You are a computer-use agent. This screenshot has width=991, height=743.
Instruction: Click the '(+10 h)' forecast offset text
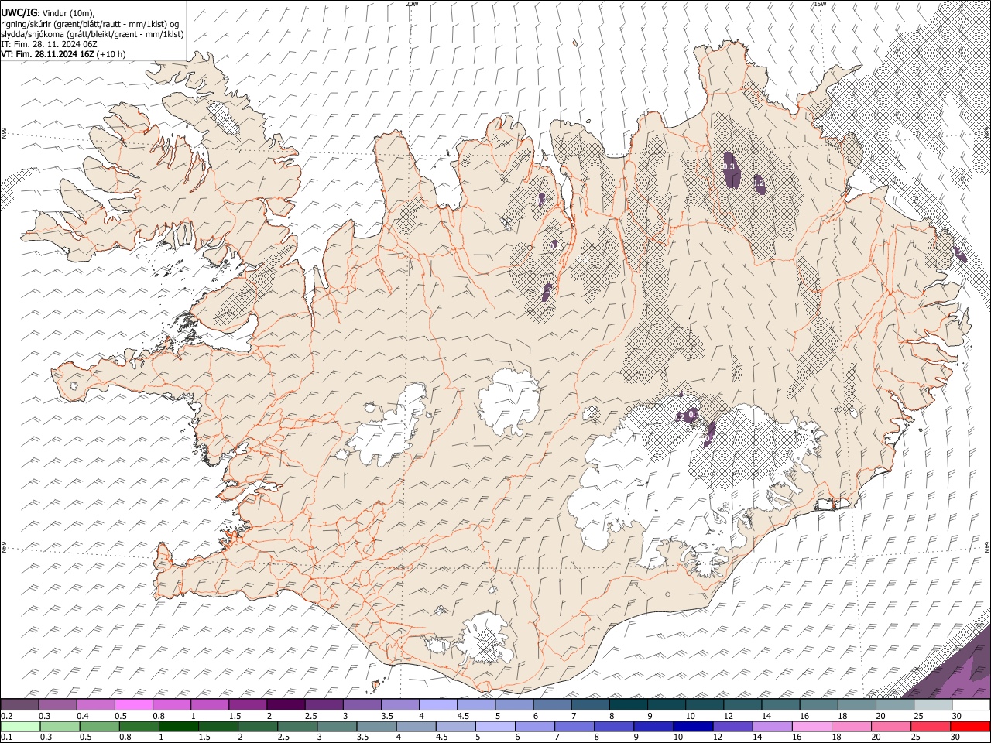click(111, 54)
